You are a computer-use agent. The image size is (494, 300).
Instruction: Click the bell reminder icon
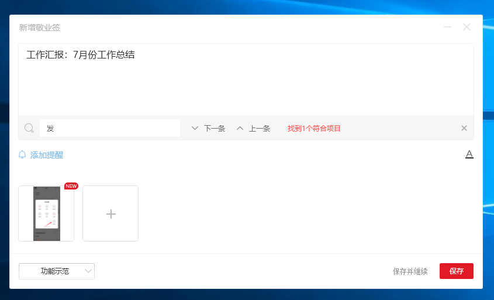pos(22,155)
